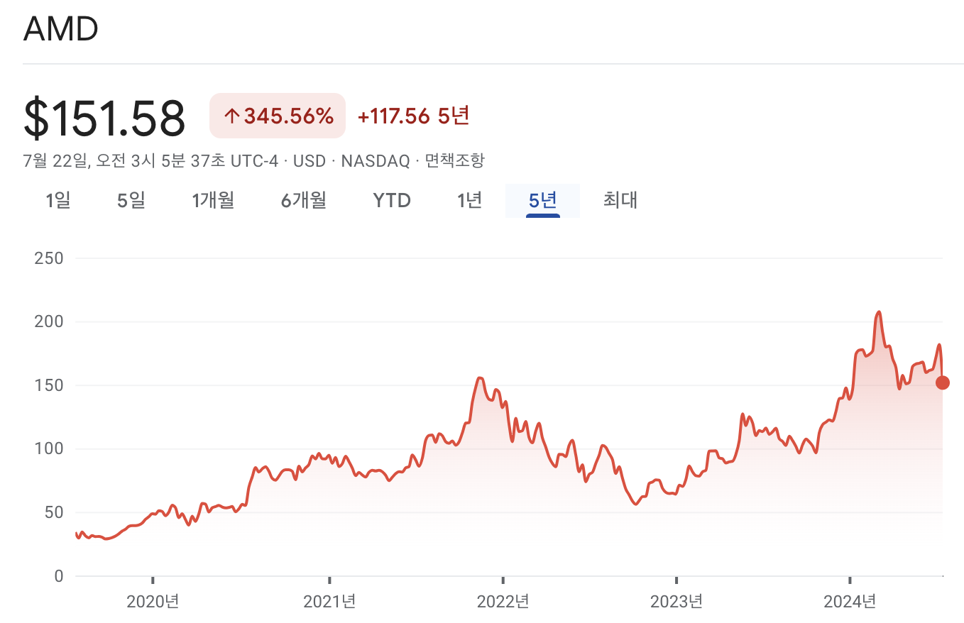
Task: Click the 345.56% percentage badge
Action: click(x=277, y=114)
